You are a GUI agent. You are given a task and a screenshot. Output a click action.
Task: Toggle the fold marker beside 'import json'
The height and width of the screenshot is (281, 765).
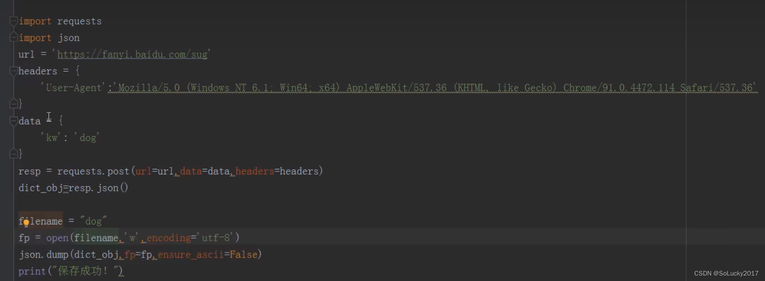[13, 37]
